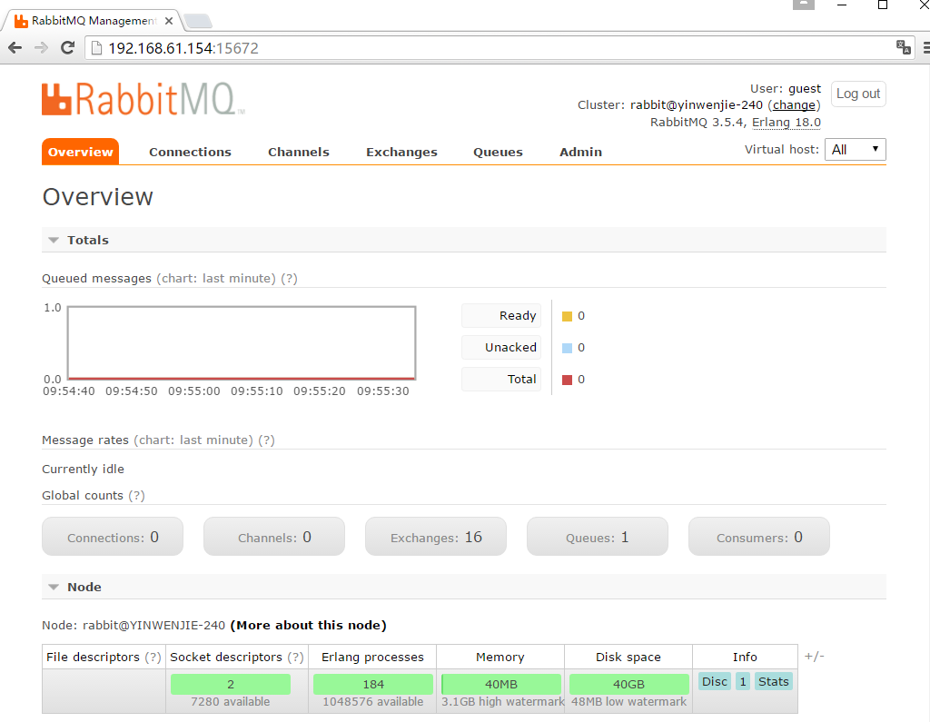930x722 pixels.
Task: Click the RabbitMQ logo
Action: pos(143,99)
